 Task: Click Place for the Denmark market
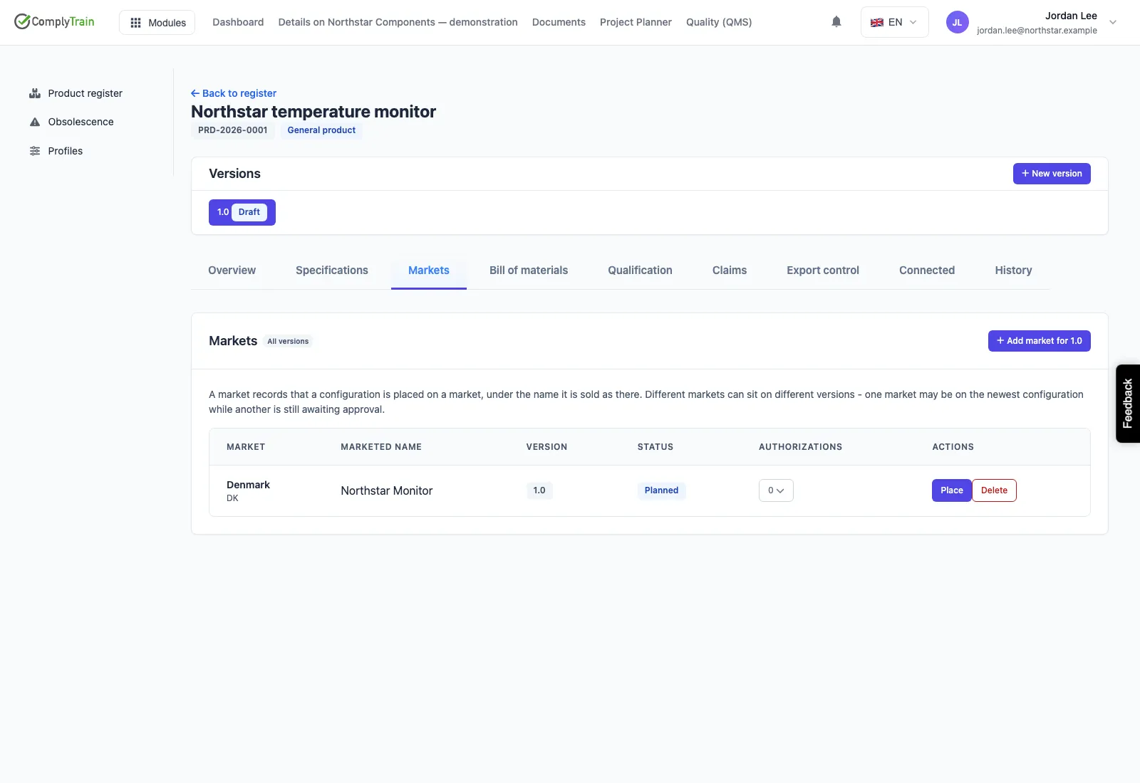[x=951, y=490]
